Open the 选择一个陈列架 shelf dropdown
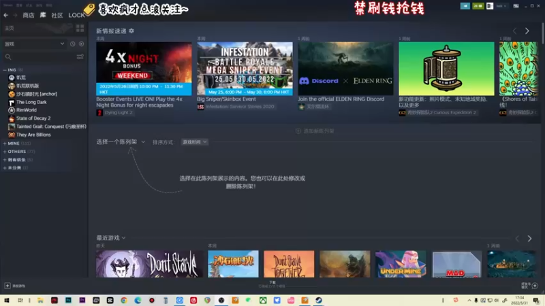 121,142
